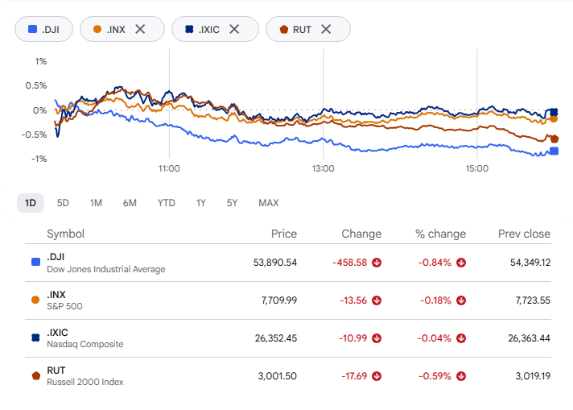573x410 pixels.
Task: Click the 15:00 time axis label
Action: coord(477,168)
